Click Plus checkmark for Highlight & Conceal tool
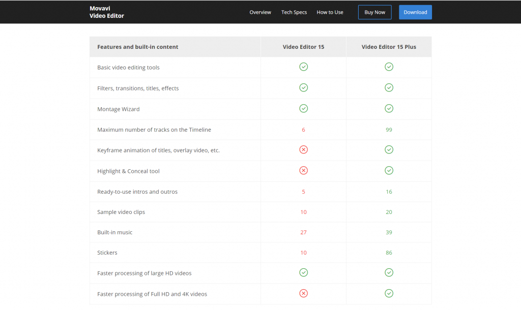The image size is (521, 310). [x=389, y=171]
